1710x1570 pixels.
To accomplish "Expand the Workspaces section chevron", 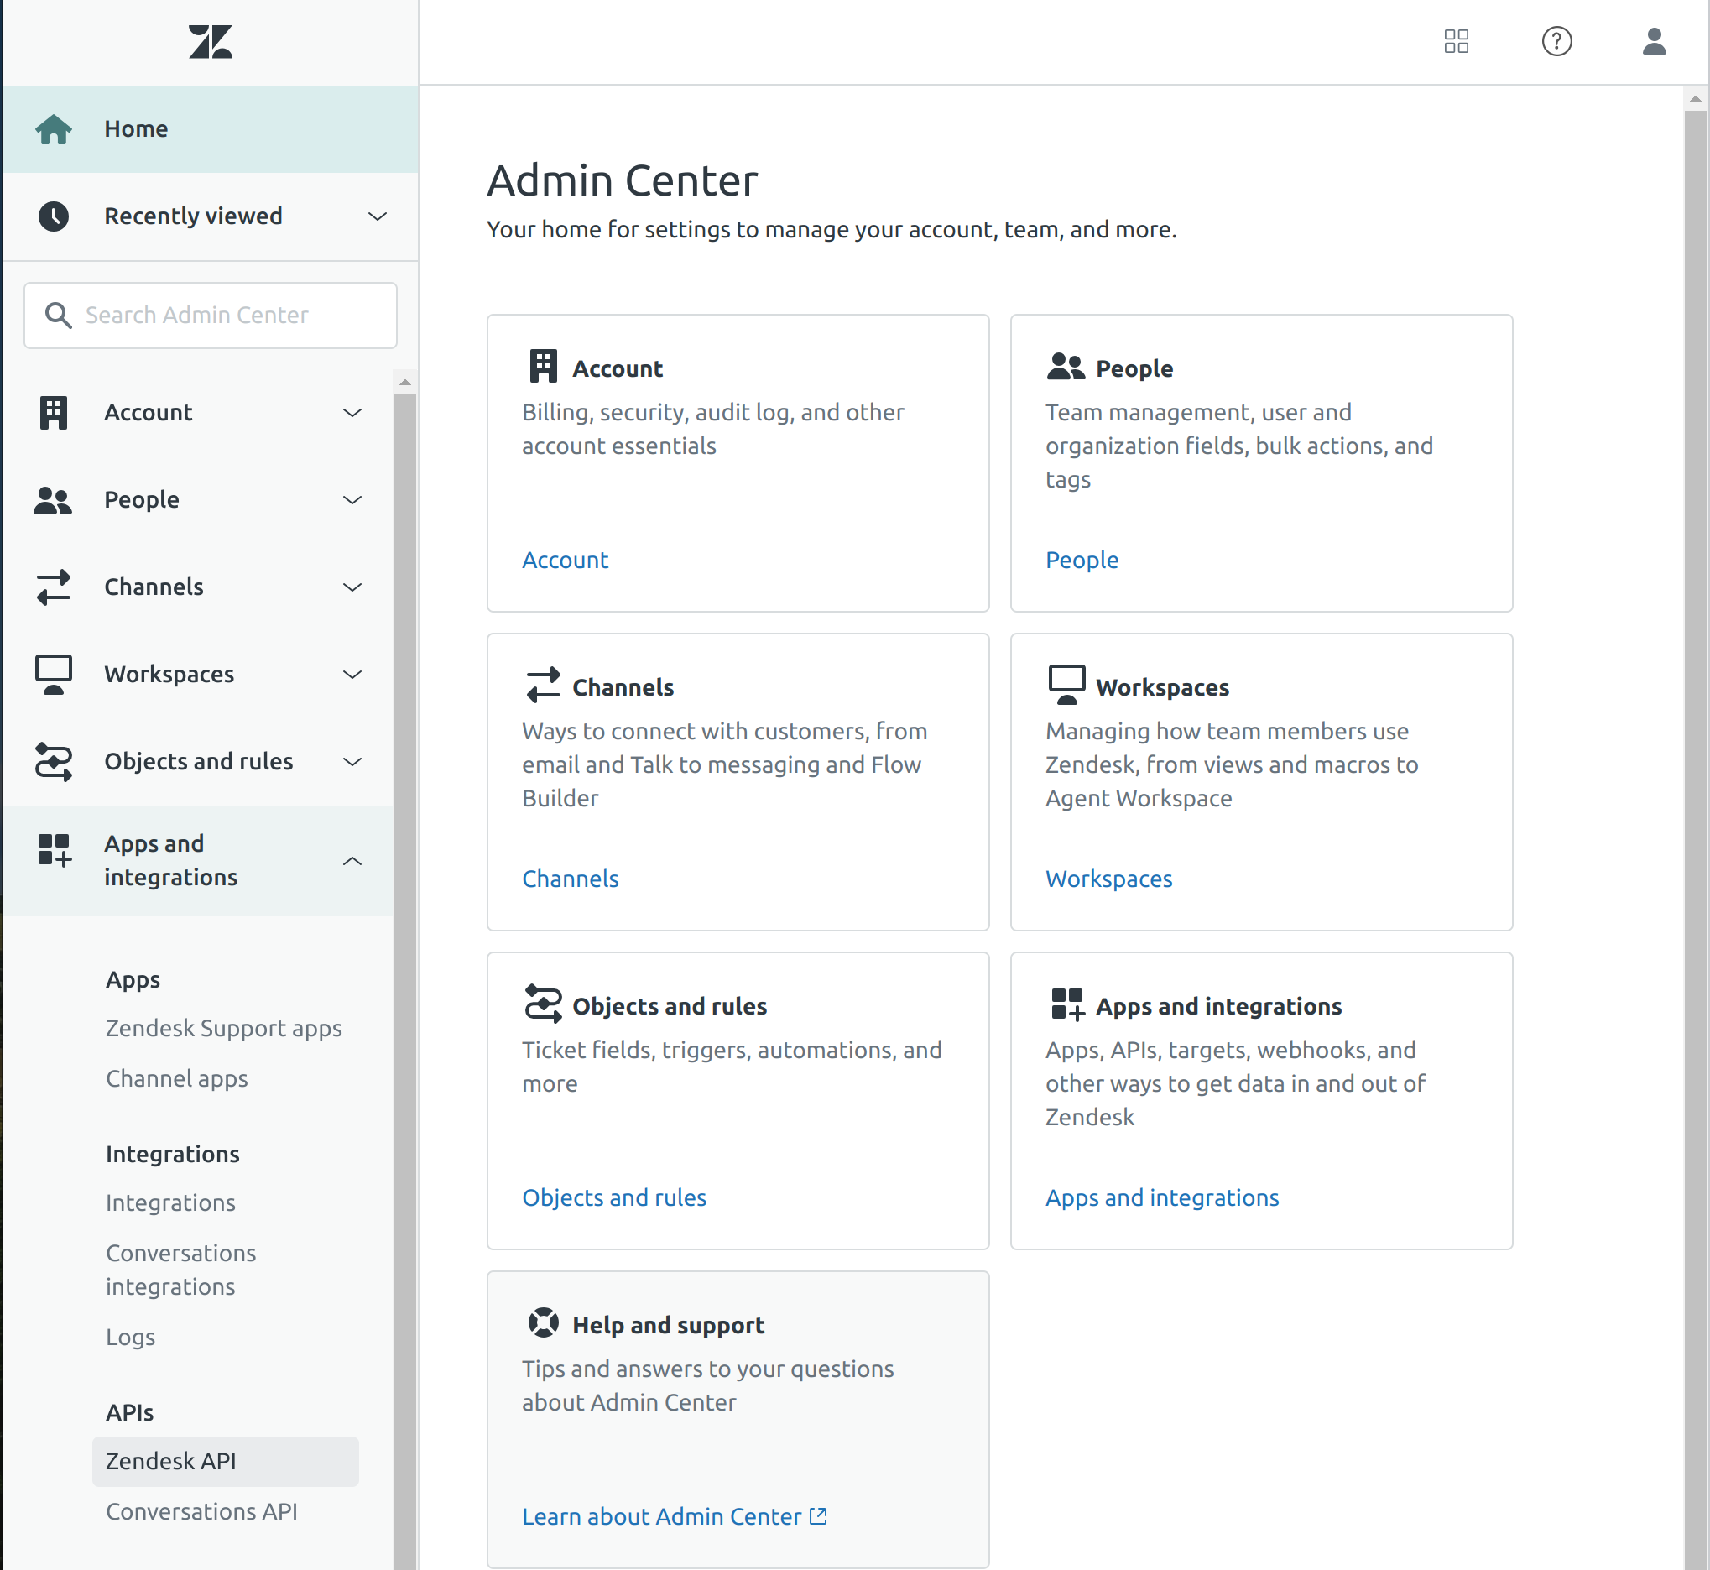I will pyautogui.click(x=352, y=675).
